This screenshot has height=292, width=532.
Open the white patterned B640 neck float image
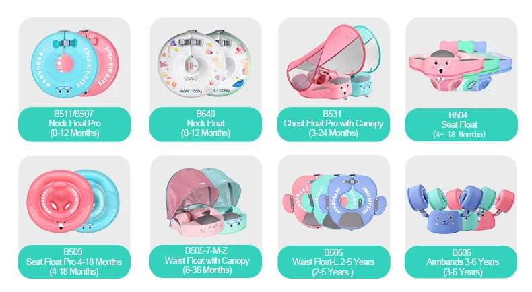[204, 63]
